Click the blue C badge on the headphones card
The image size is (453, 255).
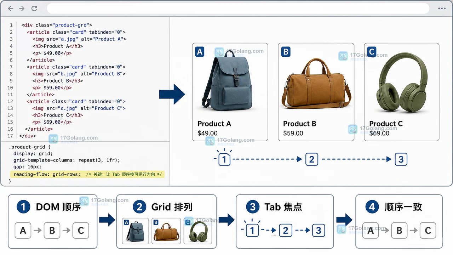(x=372, y=52)
